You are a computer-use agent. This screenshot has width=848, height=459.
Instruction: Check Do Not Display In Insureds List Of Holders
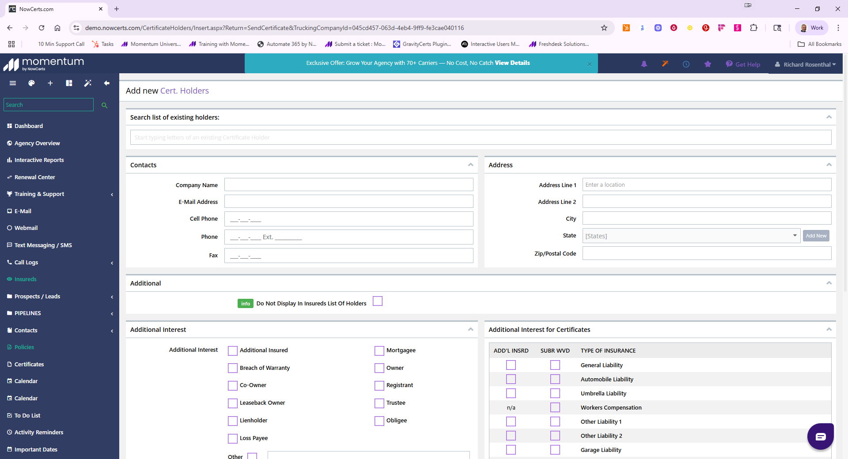[x=378, y=301]
